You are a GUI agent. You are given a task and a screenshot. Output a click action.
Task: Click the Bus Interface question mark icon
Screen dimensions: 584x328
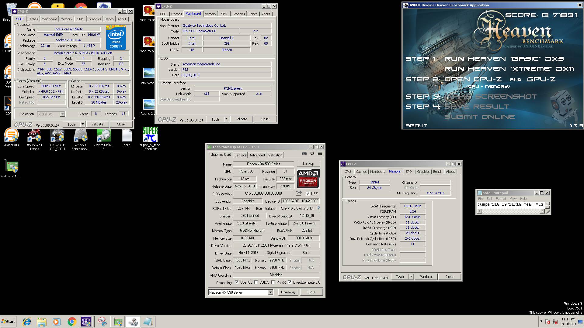[x=318, y=208]
